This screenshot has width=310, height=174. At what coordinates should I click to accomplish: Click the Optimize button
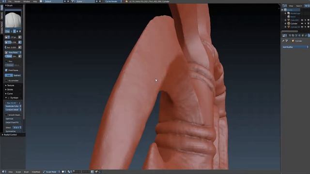[13, 119]
